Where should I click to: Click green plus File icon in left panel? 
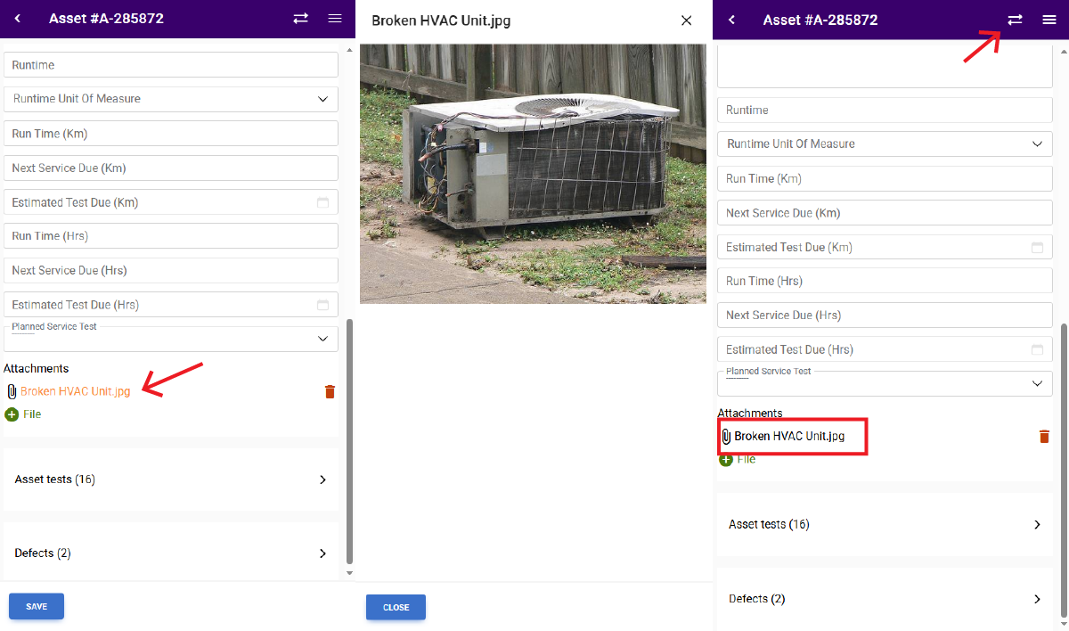(x=12, y=414)
